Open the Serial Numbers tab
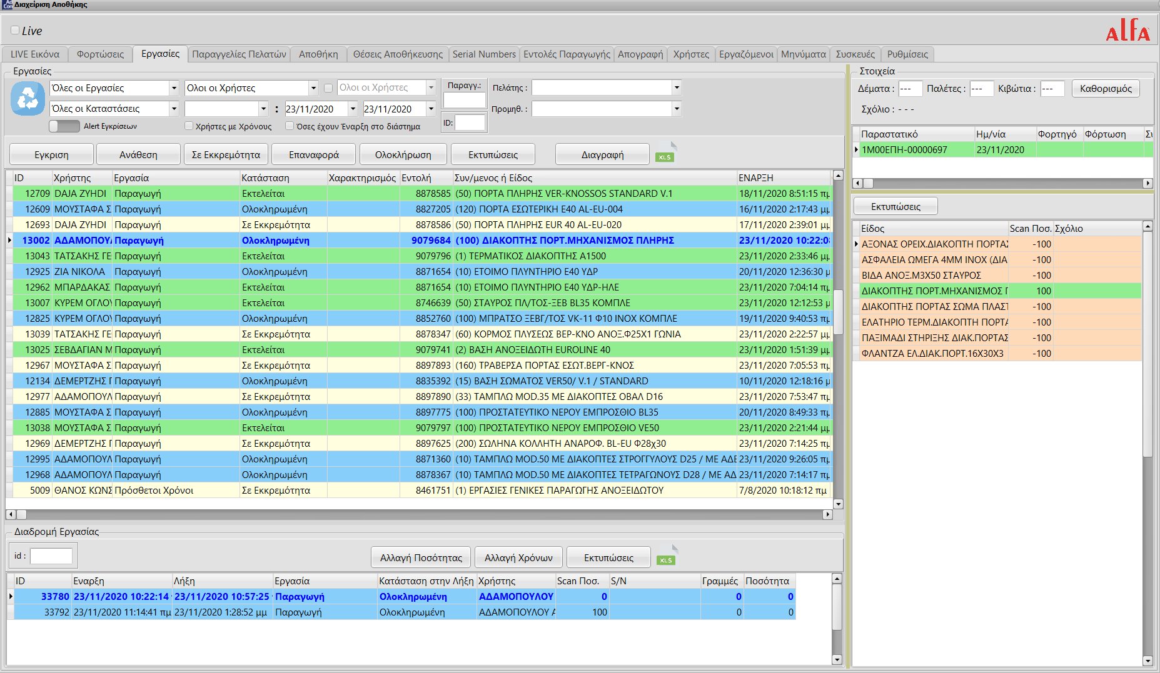The width and height of the screenshot is (1160, 673). (484, 54)
